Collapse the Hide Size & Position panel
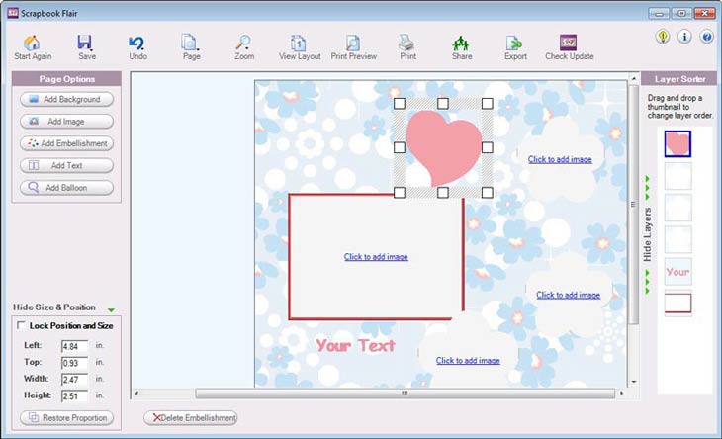722x439 pixels. pos(111,308)
